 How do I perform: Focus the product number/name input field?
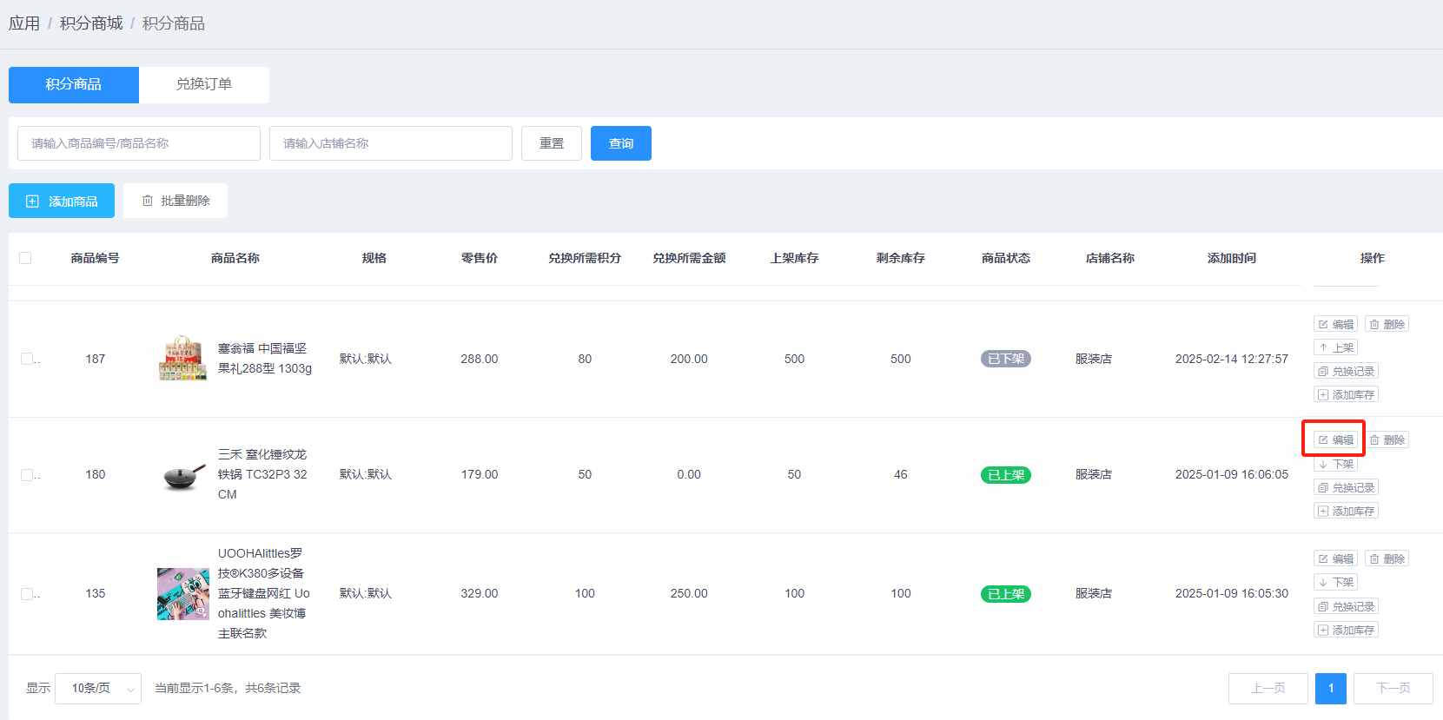pyautogui.click(x=139, y=143)
